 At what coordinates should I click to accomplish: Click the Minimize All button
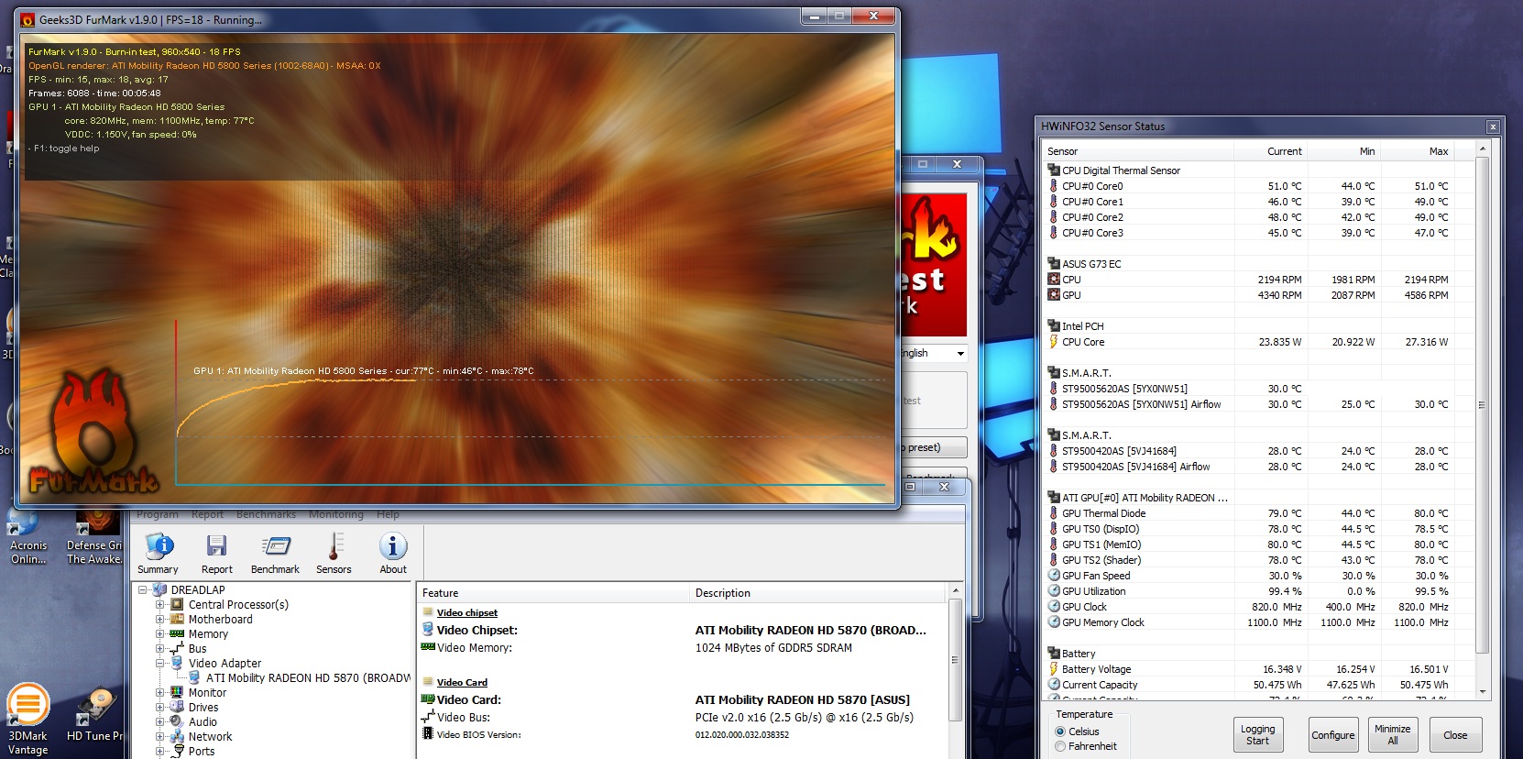1392,735
